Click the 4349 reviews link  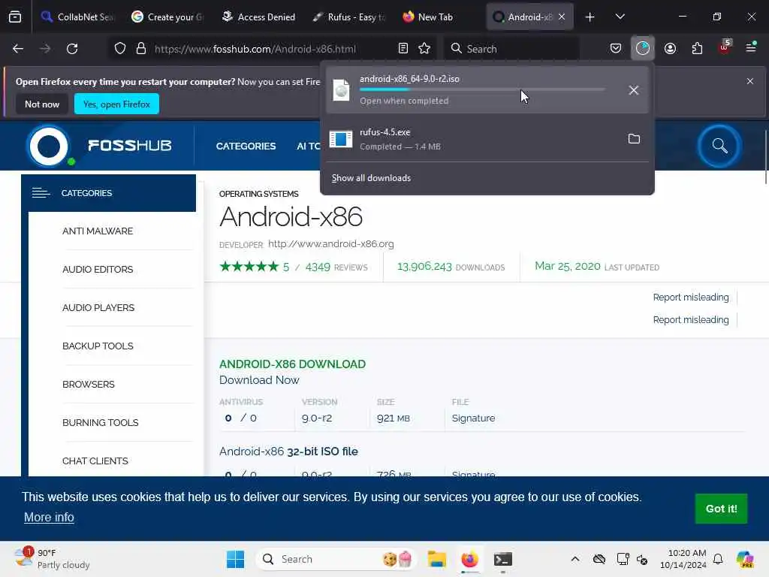336,267
